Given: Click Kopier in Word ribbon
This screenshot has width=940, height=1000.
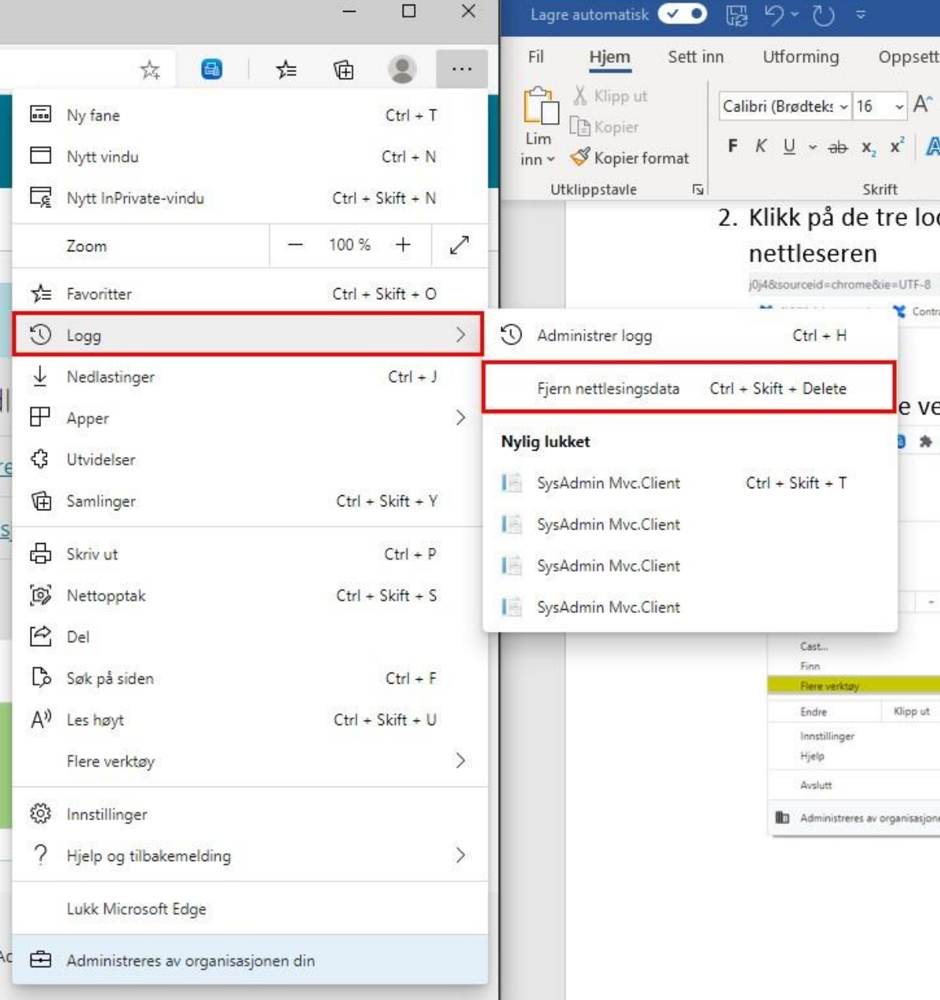Looking at the screenshot, I should [x=604, y=126].
